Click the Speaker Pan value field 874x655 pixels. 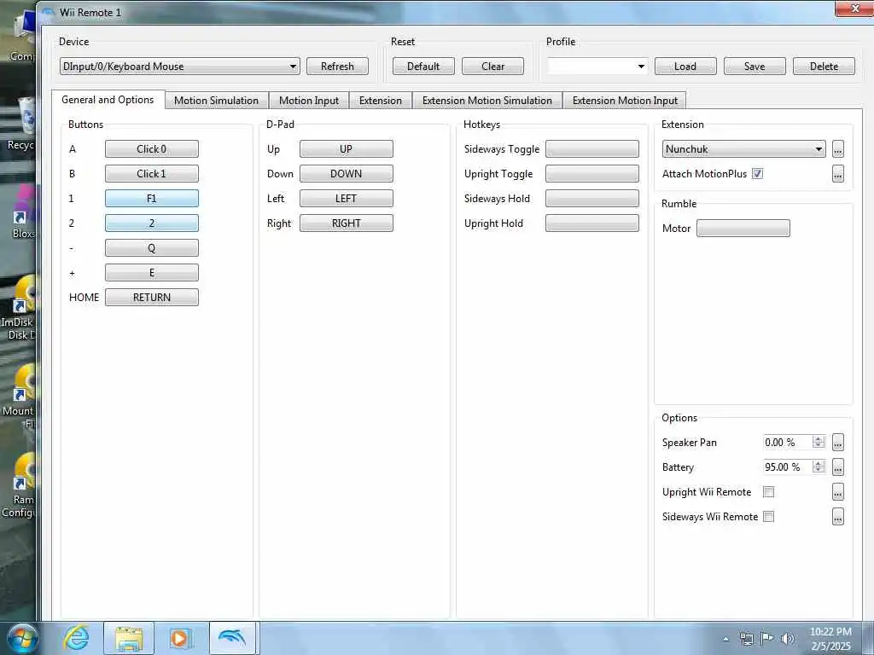pyautogui.click(x=787, y=443)
